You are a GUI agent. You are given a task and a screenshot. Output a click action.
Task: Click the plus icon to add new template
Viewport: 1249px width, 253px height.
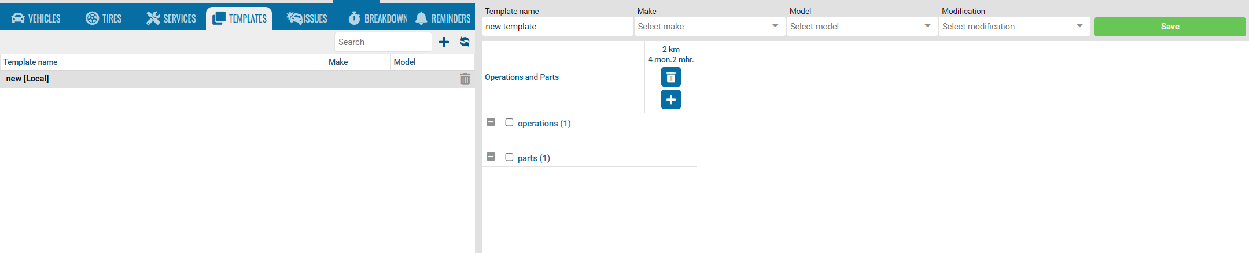pos(444,42)
